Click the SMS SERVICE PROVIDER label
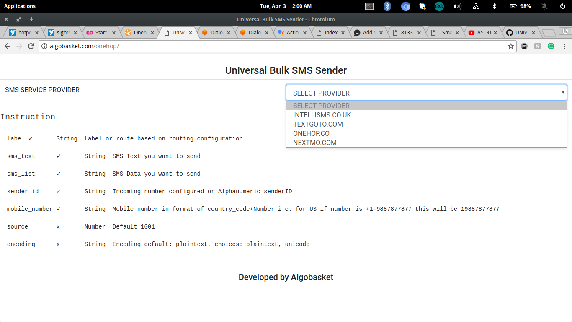The width and height of the screenshot is (572, 322). [42, 90]
